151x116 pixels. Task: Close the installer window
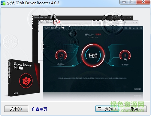pos(143,2)
